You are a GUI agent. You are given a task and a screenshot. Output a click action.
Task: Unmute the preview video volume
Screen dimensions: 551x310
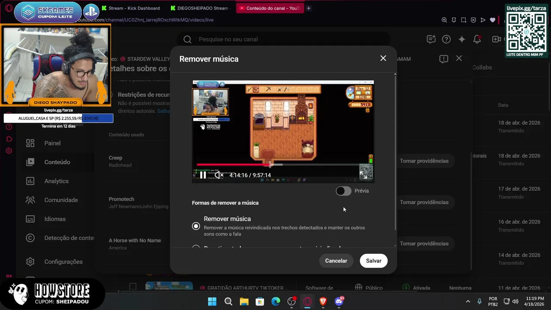pyautogui.click(x=219, y=175)
